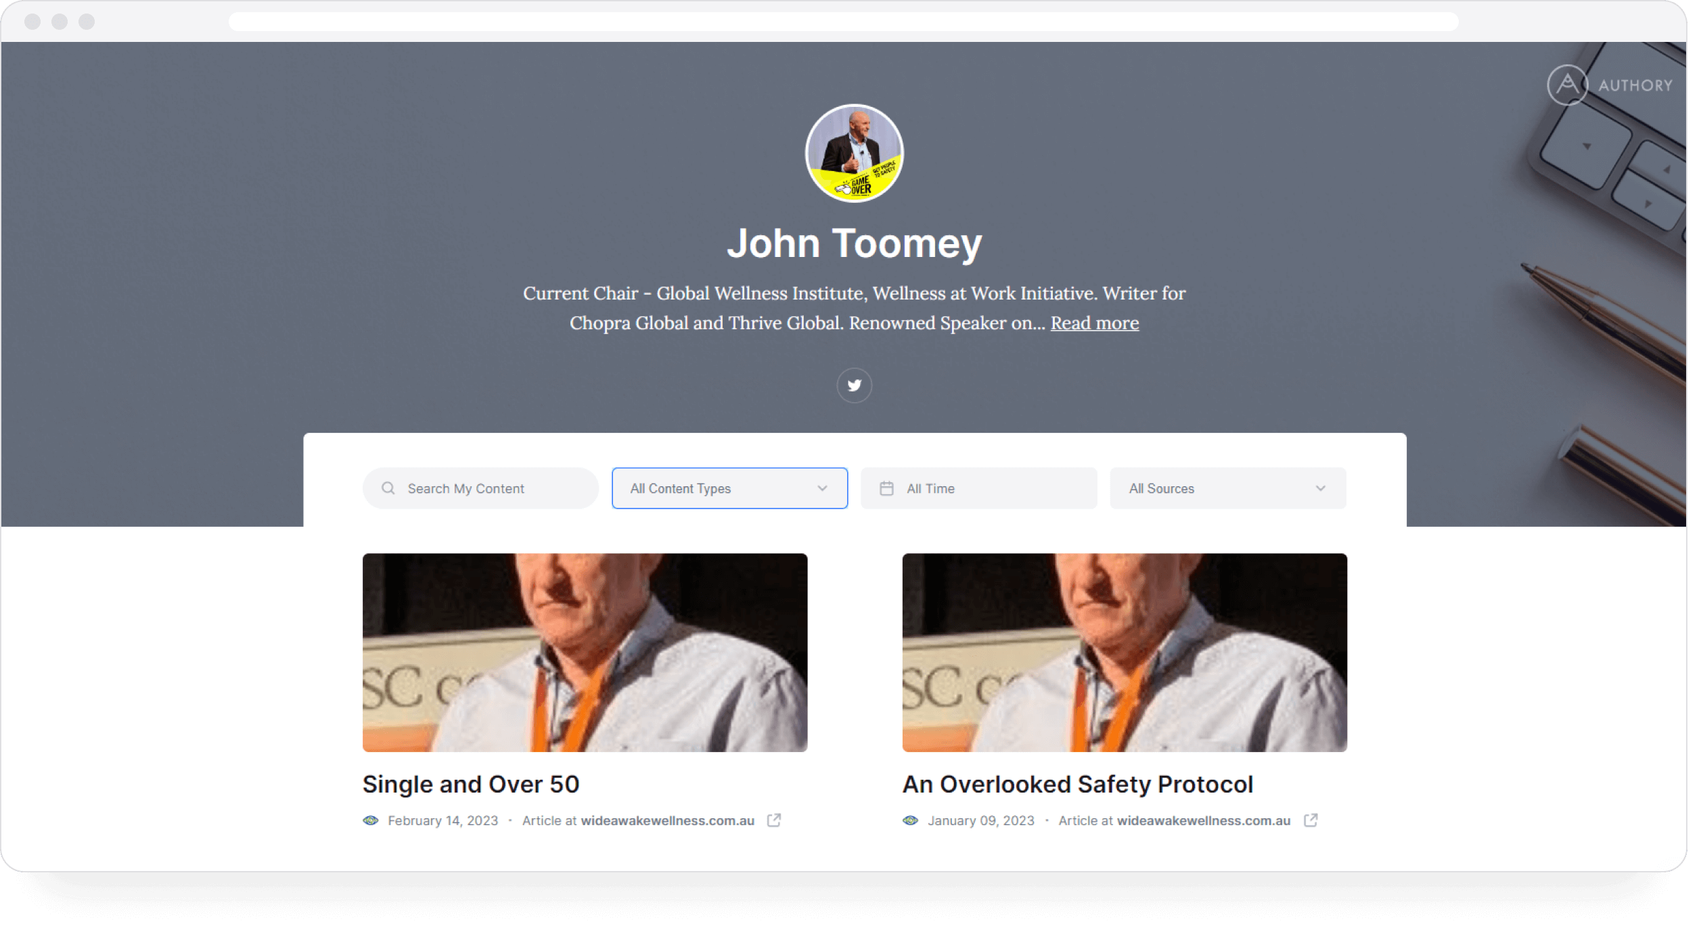Open the article "Single and Over 50"

[x=470, y=784]
